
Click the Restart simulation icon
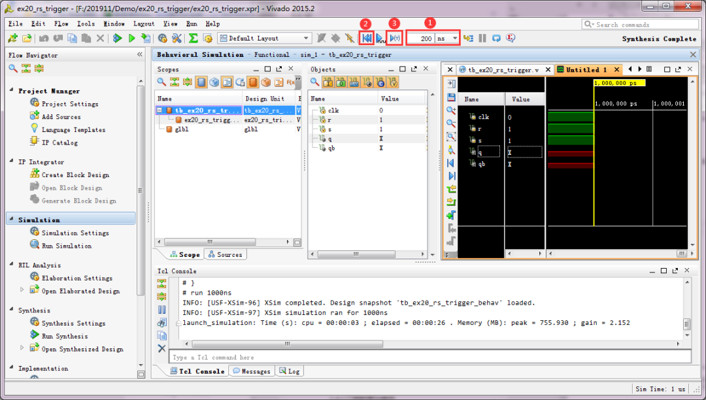367,39
